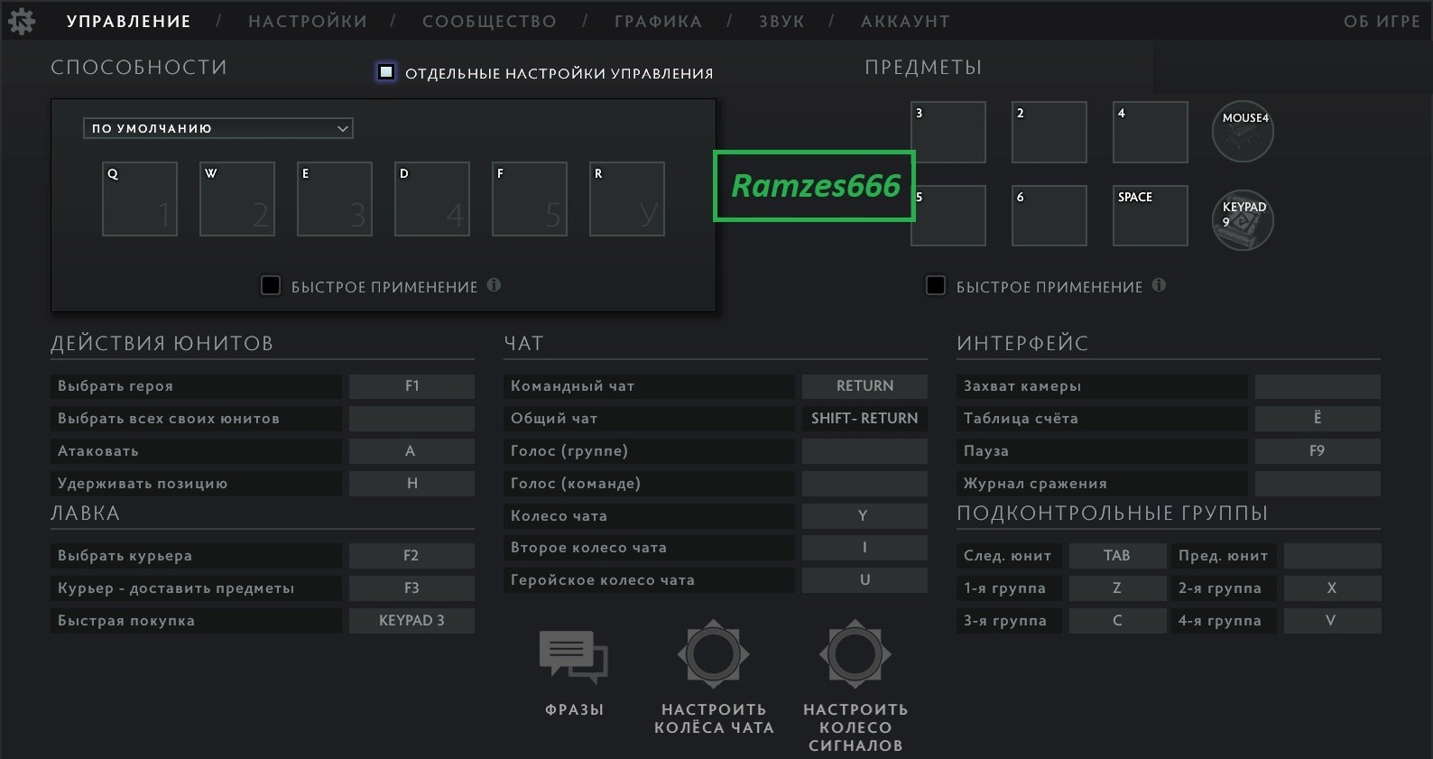Click empty keybind field for Захват камеры

point(1317,386)
